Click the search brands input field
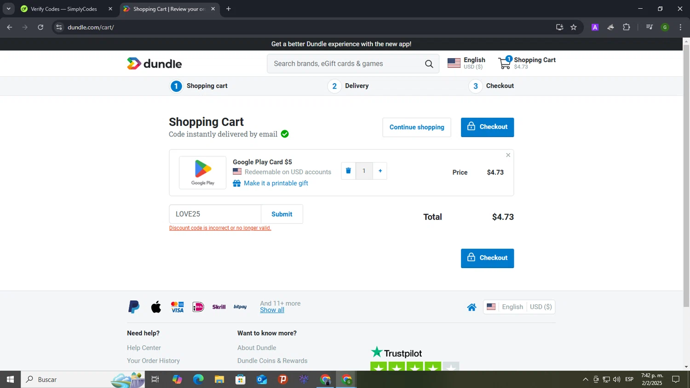Image resolution: width=690 pixels, height=388 pixels. (x=345, y=64)
